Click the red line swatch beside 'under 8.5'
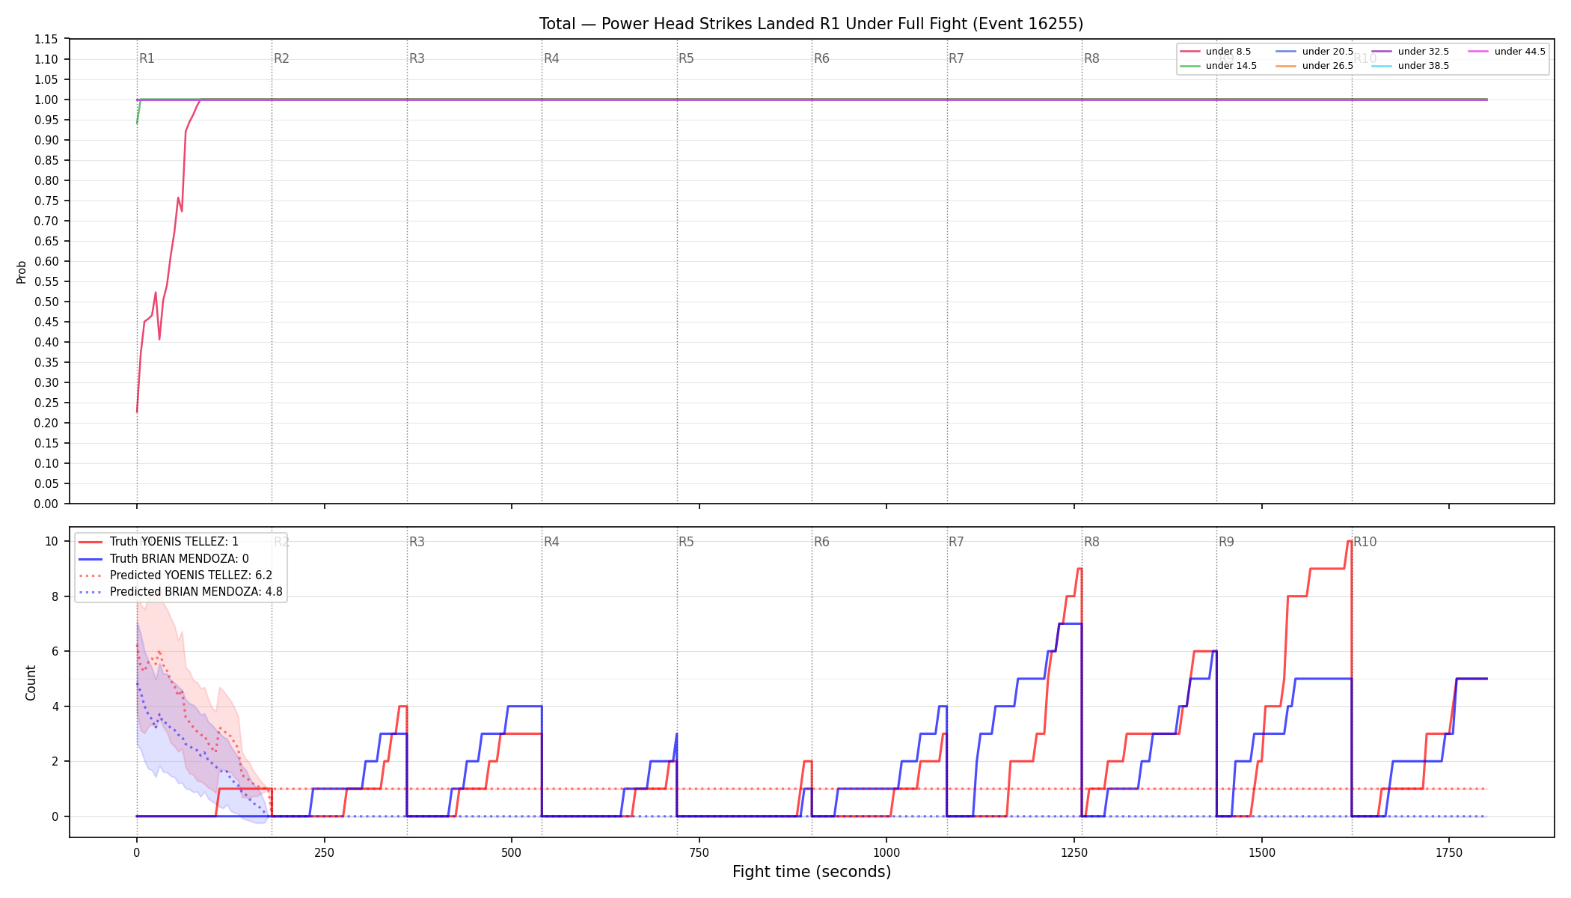This screenshot has height=898, width=1571. (x=1190, y=52)
